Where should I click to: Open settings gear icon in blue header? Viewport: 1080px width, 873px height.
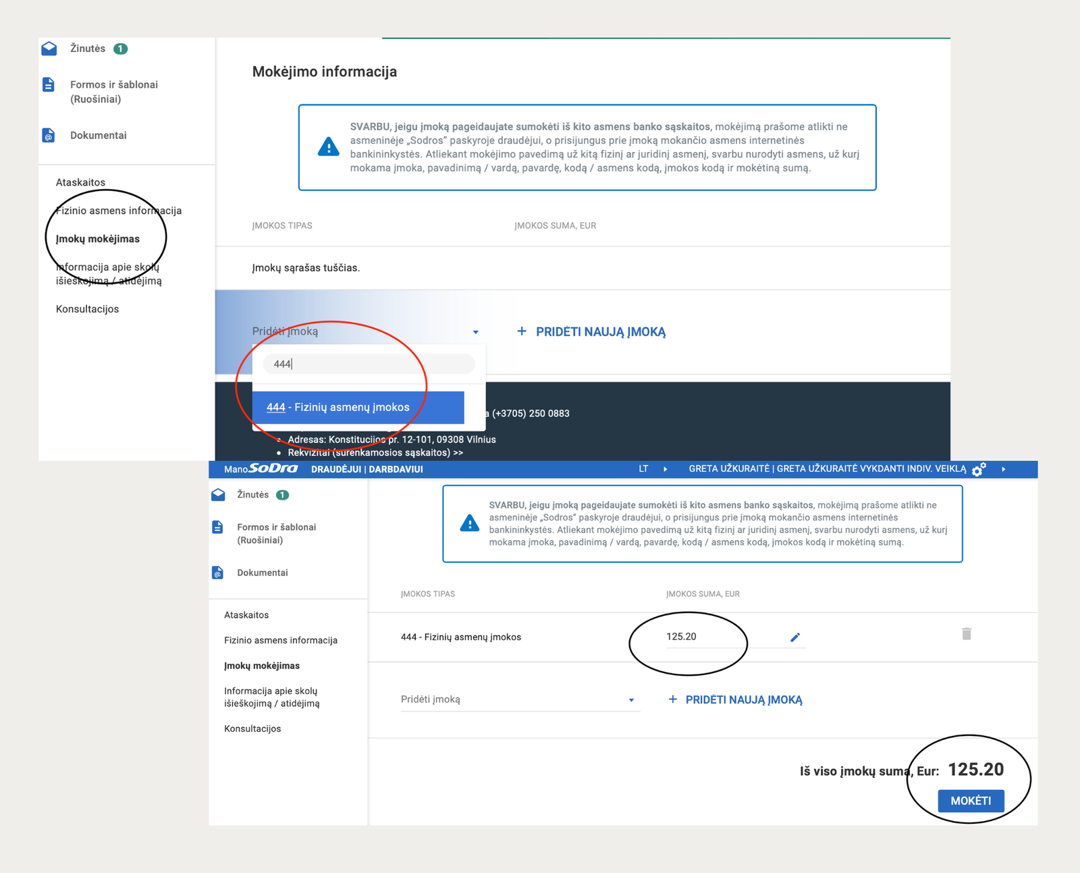pyautogui.click(x=978, y=469)
